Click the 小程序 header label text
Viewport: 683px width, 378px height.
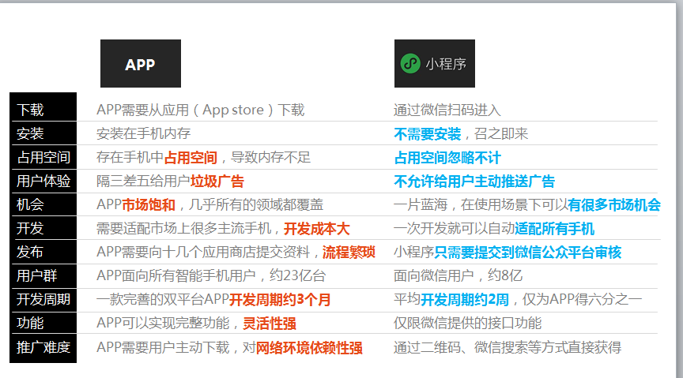point(446,64)
